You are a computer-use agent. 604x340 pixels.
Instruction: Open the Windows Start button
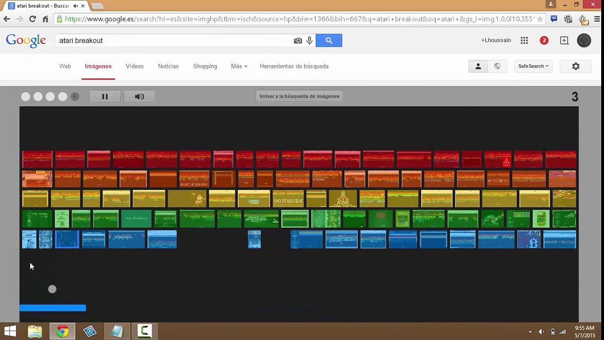[10, 331]
